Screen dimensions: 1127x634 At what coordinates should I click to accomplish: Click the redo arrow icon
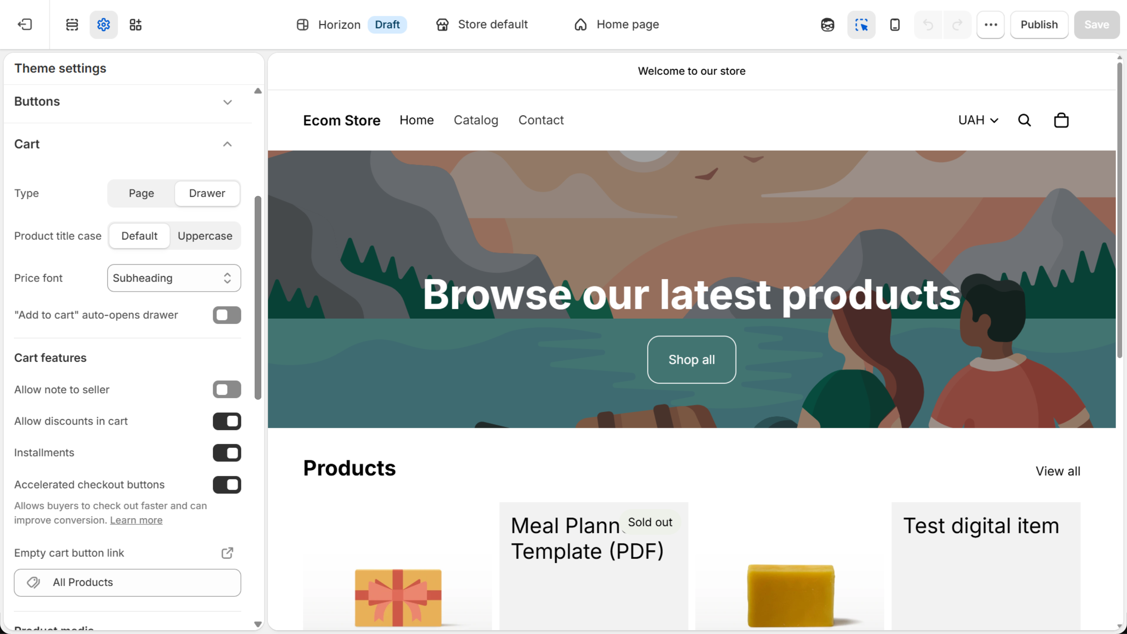tap(957, 25)
